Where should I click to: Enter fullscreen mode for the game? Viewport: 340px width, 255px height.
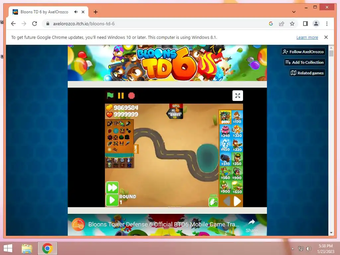238,96
